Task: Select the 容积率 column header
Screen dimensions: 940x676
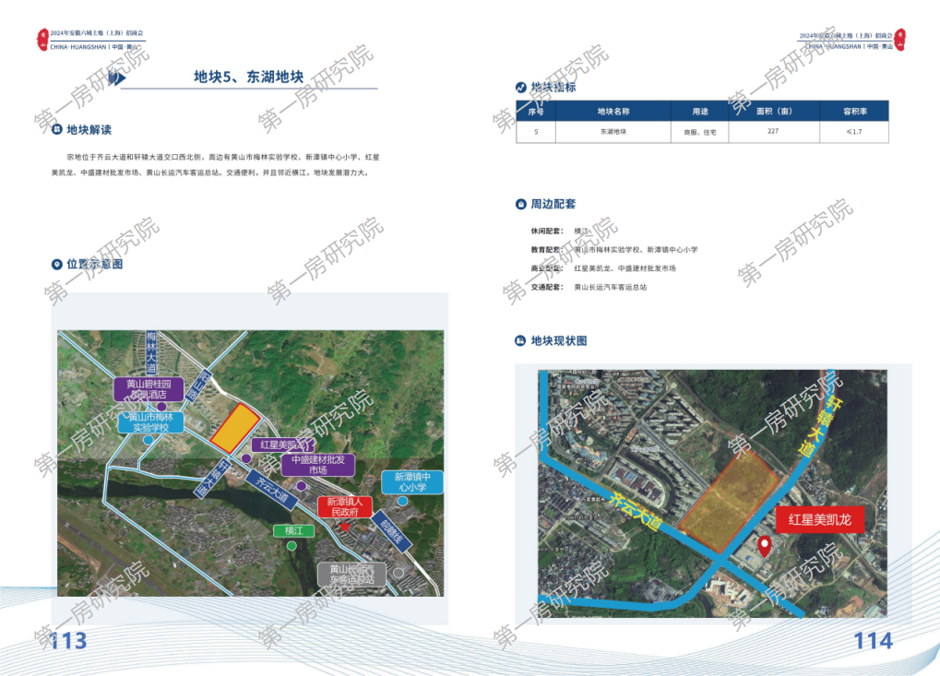Action: (854, 111)
